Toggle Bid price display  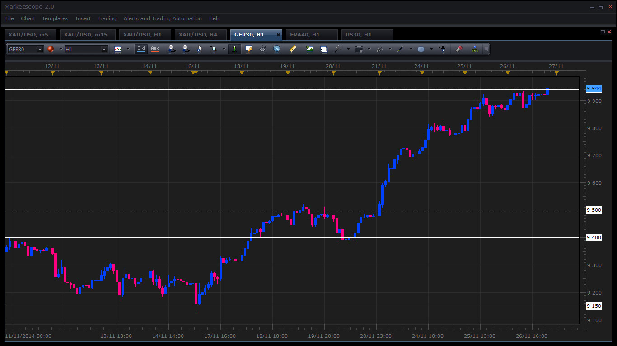click(141, 49)
